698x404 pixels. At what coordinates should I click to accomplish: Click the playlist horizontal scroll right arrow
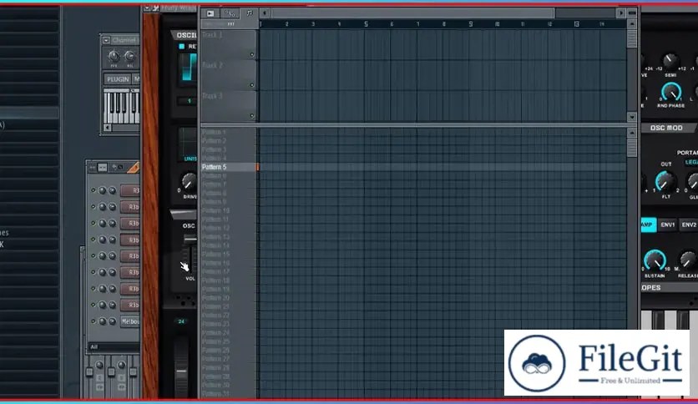coord(621,13)
